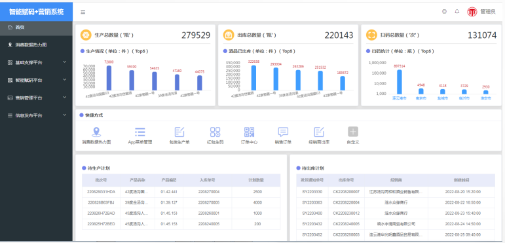Open the globe language icon in header
Image resolution: width=505 pixels, height=243 pixels.
(x=445, y=12)
